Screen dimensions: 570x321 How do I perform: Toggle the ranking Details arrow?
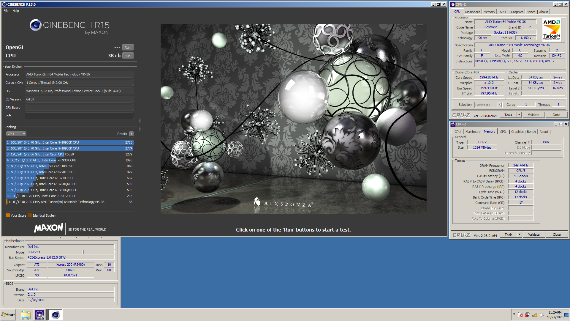tap(132, 134)
